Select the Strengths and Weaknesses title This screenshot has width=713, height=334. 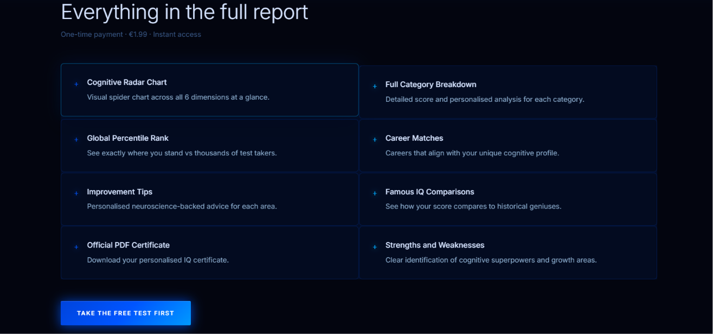coord(435,245)
